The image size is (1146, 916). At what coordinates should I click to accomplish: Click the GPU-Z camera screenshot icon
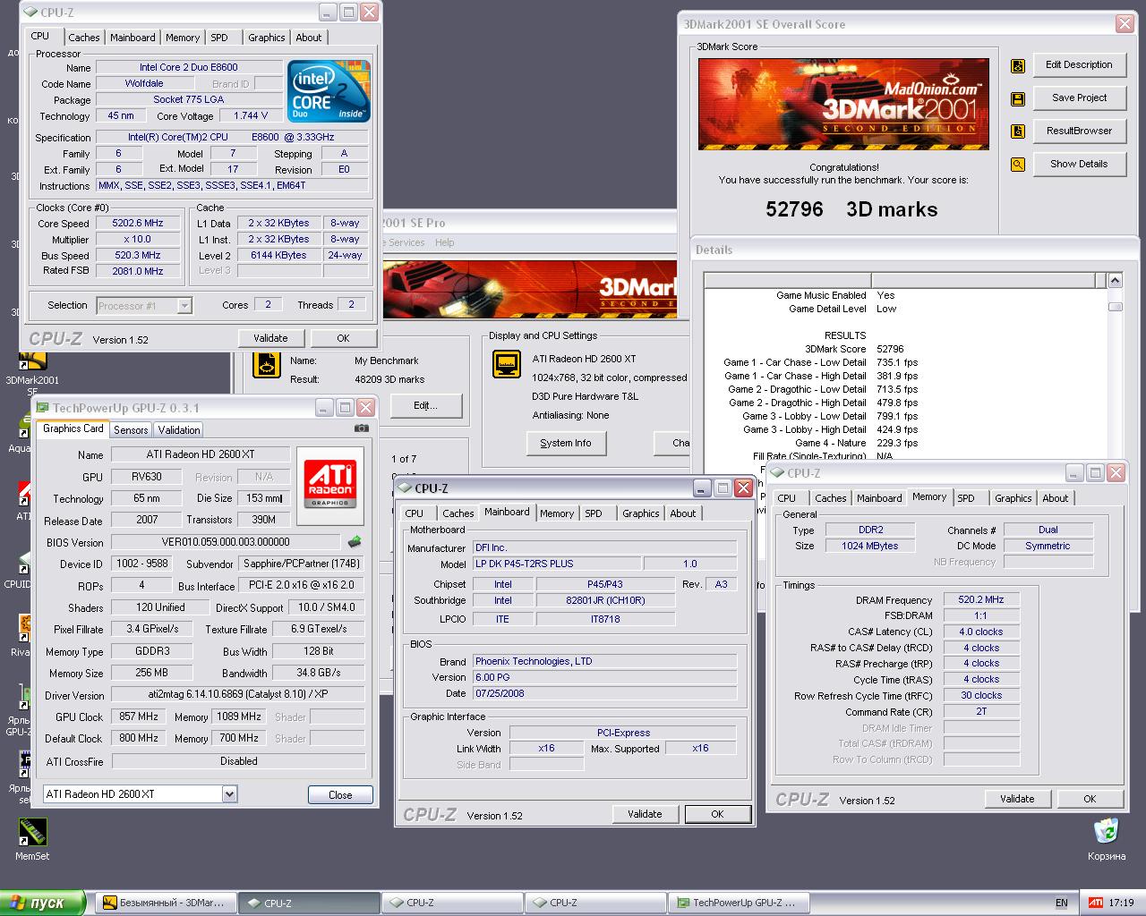click(x=361, y=428)
